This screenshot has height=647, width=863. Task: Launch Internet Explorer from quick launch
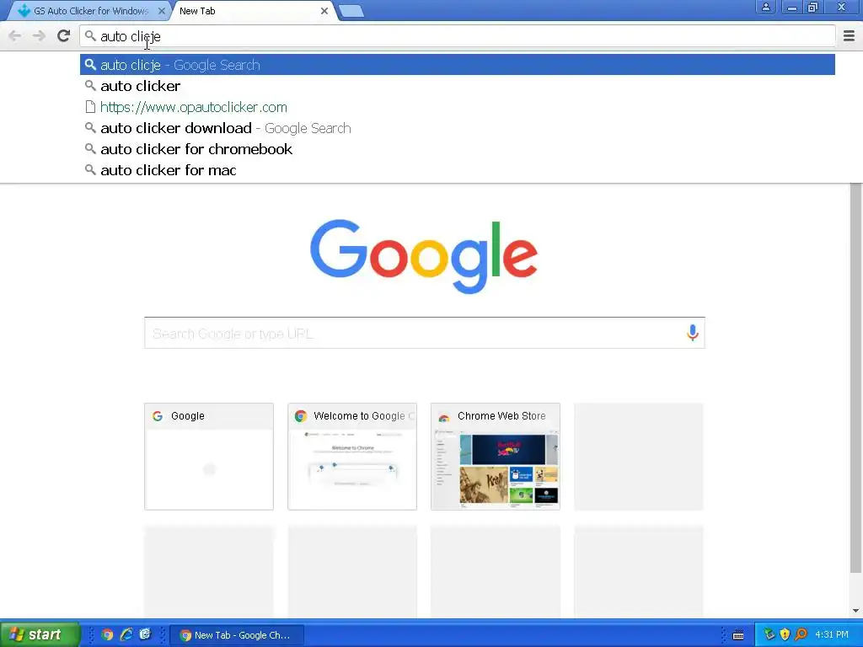126,635
